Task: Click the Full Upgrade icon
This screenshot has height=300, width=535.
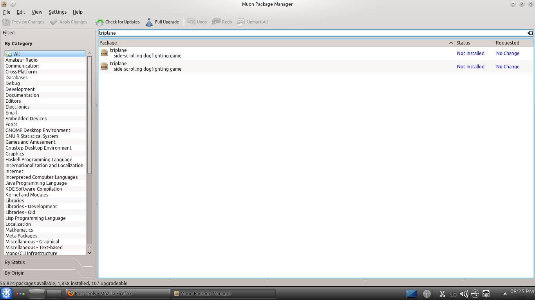Action: pos(149,22)
